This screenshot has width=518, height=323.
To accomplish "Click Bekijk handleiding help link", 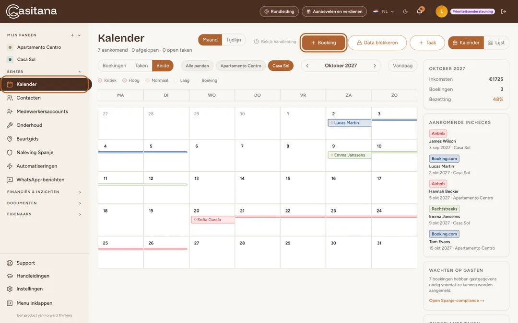I will [x=275, y=42].
